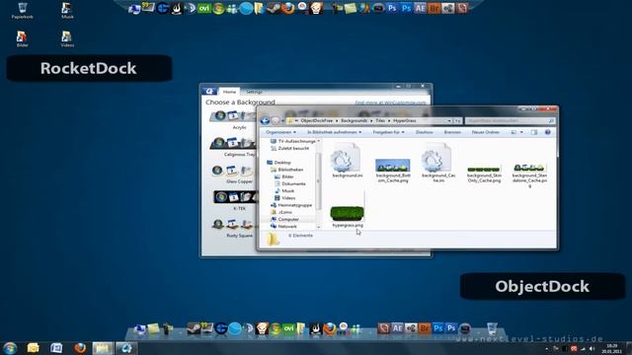Open the Musik desktop shortcut
The image size is (632, 355).
67,11
